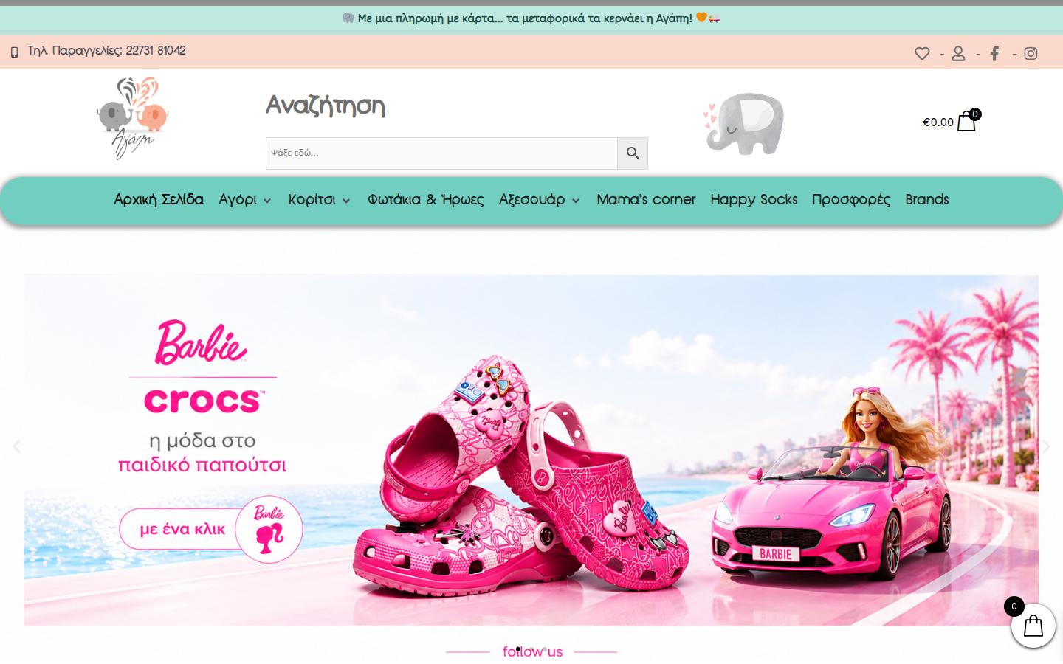Expand the Αγόρι submenu chevron

267,201
